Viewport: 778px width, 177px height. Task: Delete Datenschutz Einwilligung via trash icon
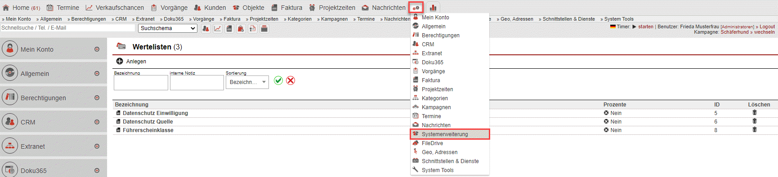(x=755, y=113)
